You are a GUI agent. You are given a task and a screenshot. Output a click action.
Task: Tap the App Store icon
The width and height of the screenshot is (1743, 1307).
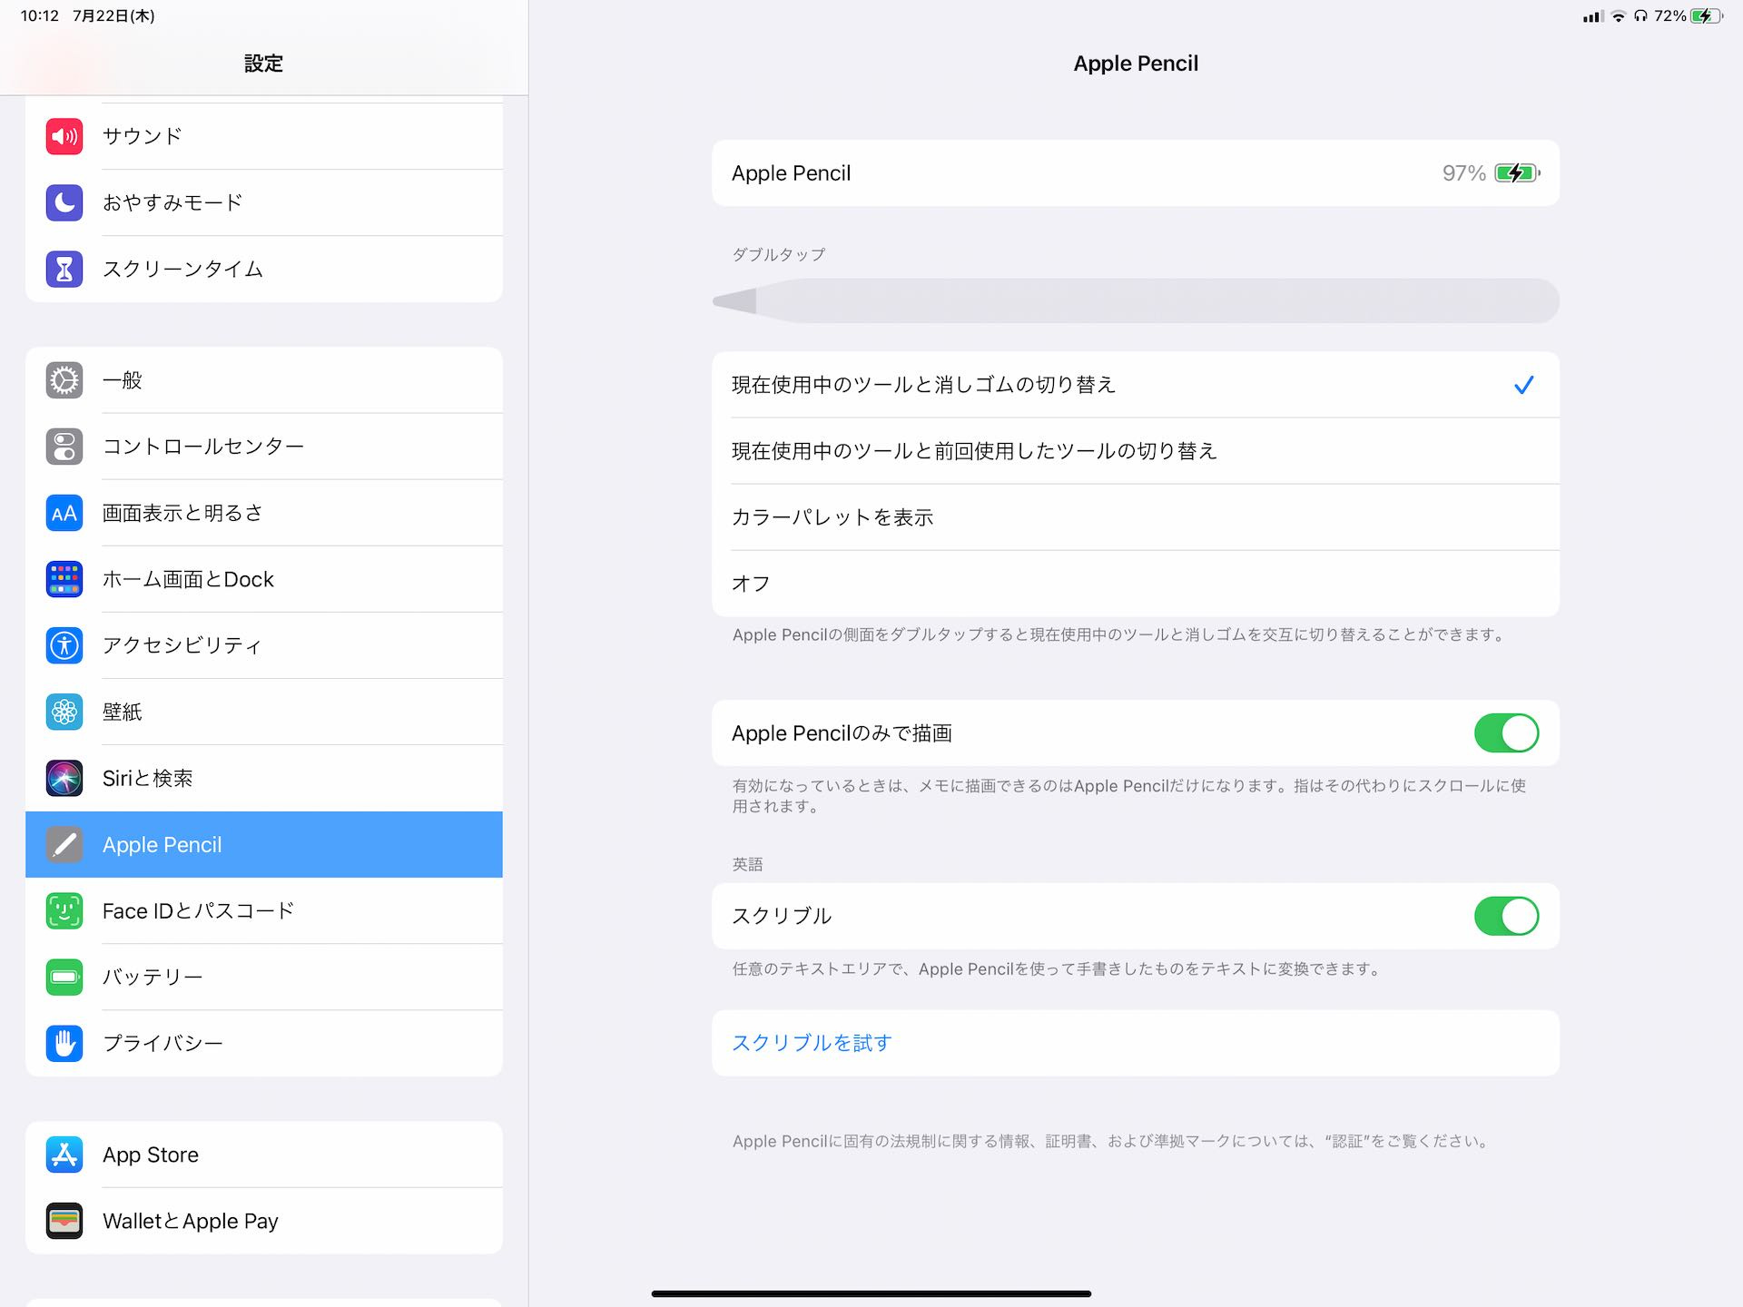64,1155
